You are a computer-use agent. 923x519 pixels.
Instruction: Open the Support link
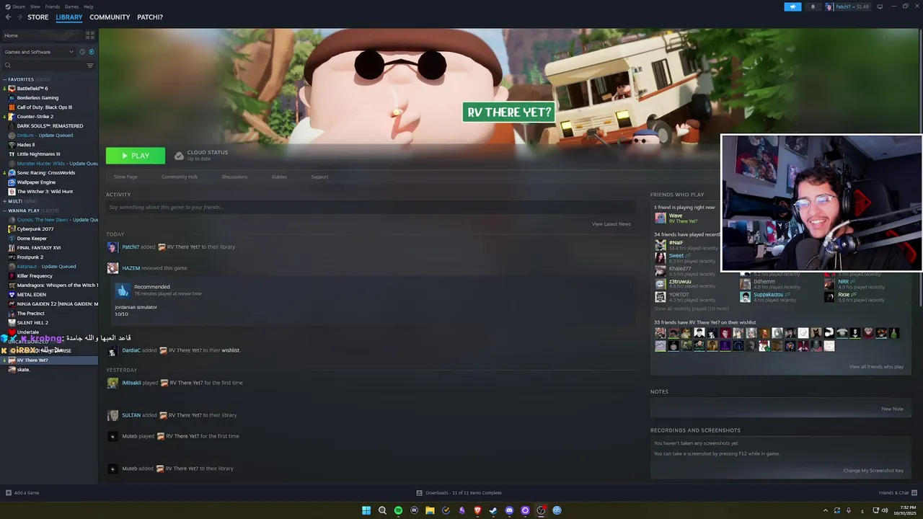(x=319, y=177)
